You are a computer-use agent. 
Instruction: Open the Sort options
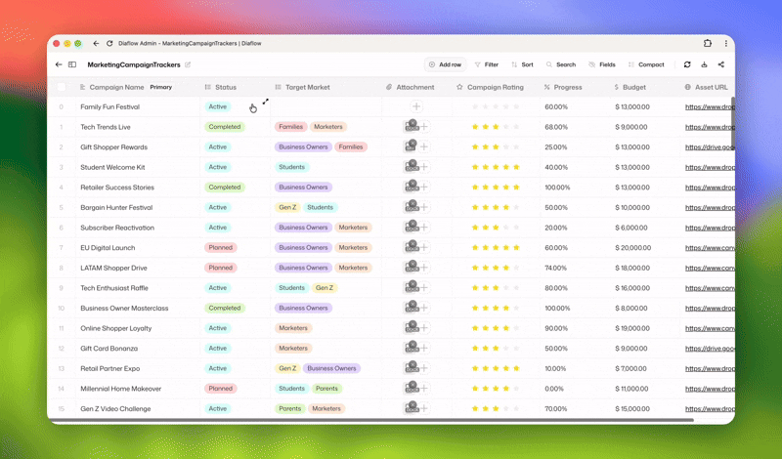click(x=522, y=64)
